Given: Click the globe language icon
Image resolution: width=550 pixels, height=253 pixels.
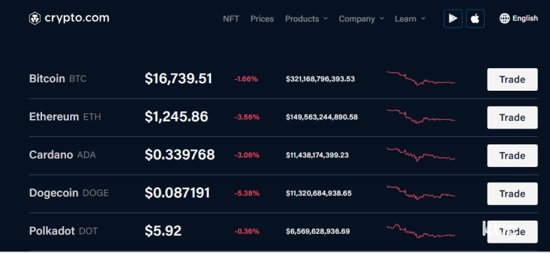Looking at the screenshot, I should [505, 19].
